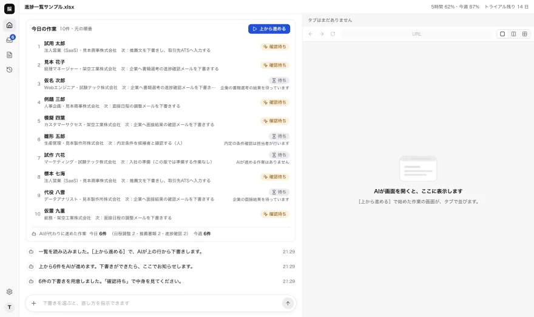534x317 pixels.
Task: Click the file name 進捗一覧サンプル.xlsx
Action: (x=49, y=7)
